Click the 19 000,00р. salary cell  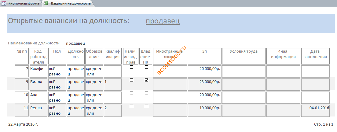[205, 111]
